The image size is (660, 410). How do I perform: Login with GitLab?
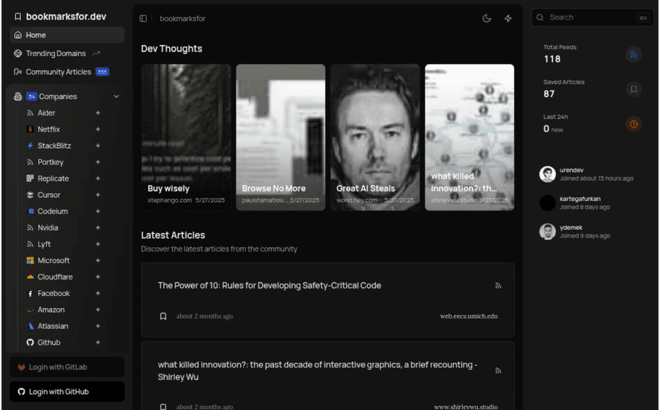click(x=67, y=367)
